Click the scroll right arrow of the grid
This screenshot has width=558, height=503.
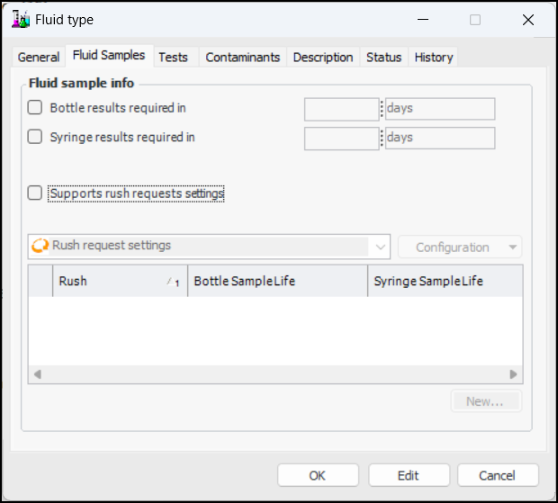click(x=514, y=374)
